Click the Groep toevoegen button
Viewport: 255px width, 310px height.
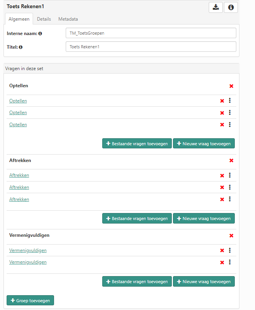pos(30,300)
